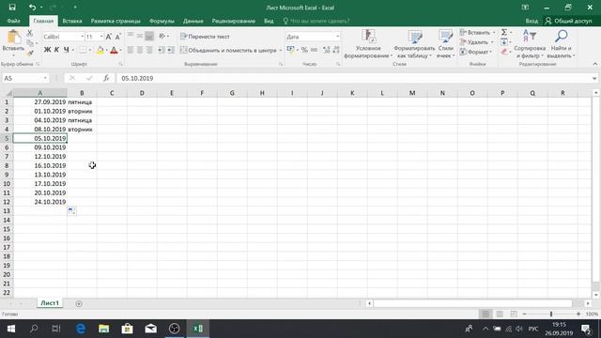Click the font color letter A icon
601x338 pixels.
[114, 50]
